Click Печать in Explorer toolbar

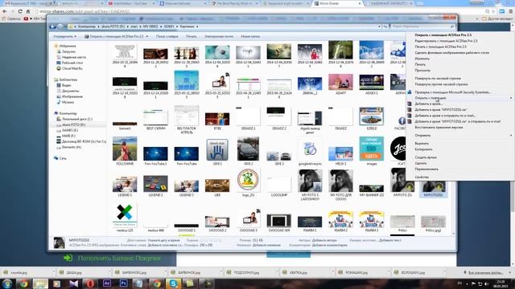(x=192, y=36)
